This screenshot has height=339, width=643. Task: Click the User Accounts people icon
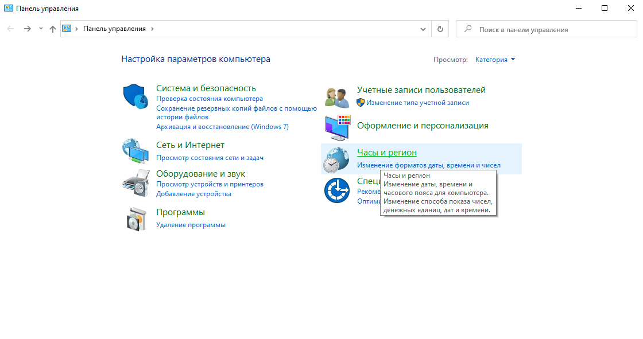tap(336, 97)
